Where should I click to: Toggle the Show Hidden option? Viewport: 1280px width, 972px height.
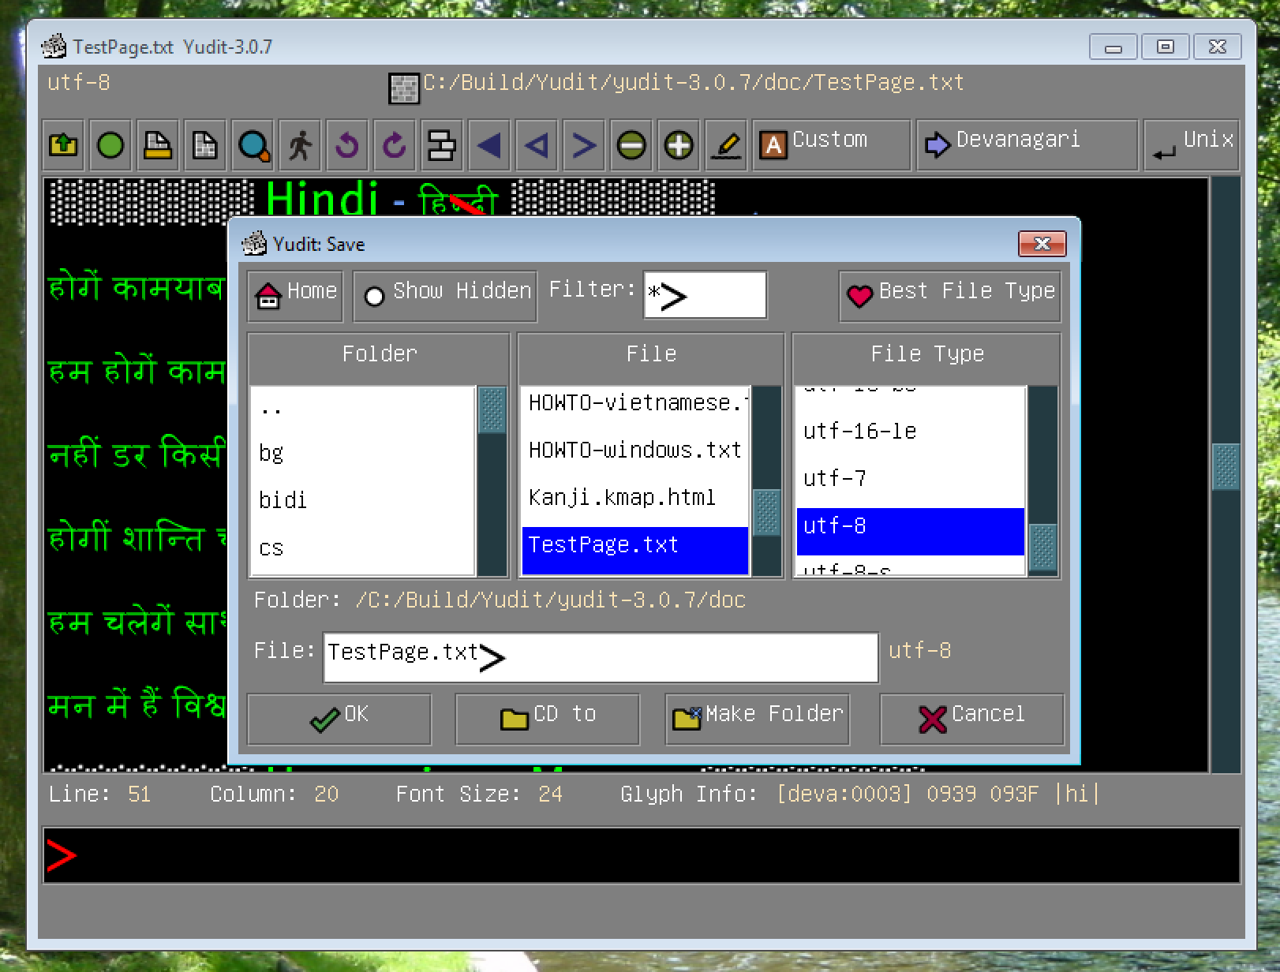pyautogui.click(x=445, y=295)
